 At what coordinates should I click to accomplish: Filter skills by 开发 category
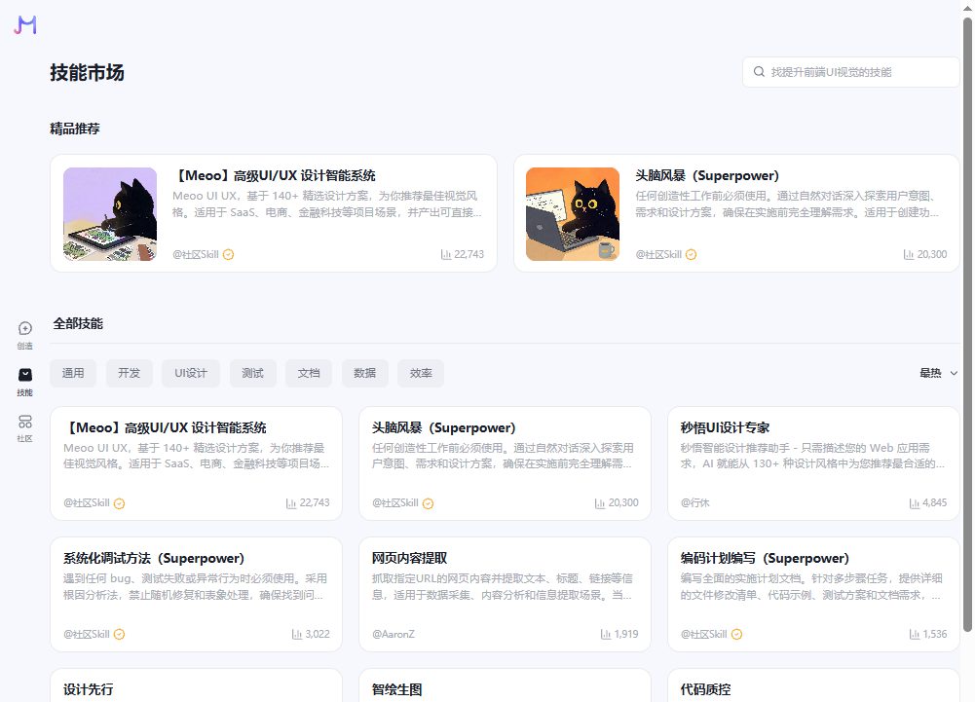pos(130,373)
